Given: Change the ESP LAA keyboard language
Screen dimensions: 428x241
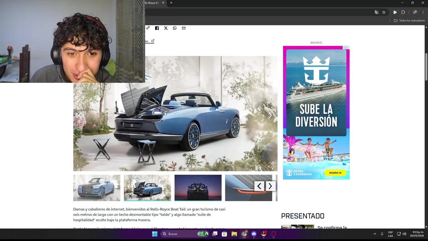Looking at the screenshot, I should [391, 234].
